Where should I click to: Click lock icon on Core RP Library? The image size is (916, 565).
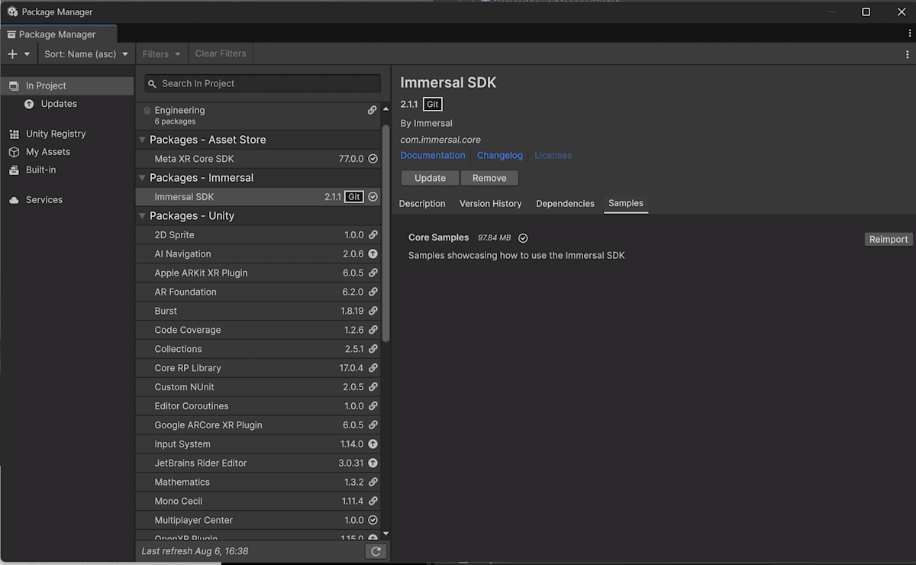click(373, 368)
